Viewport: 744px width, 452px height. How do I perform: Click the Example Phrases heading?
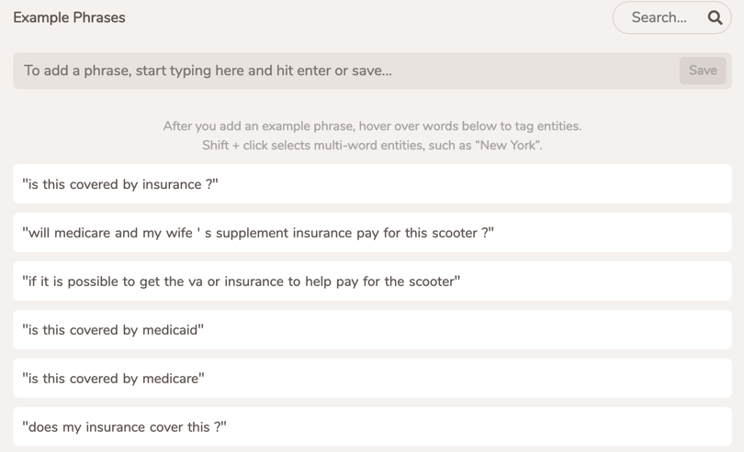coord(69,17)
